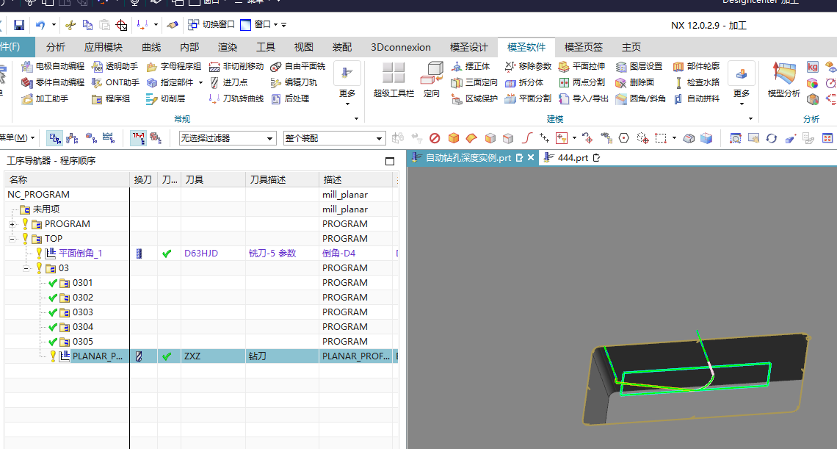Viewport: 837px width, 449px height.
Task: Click the 检查水路 tool
Action: (x=696, y=82)
